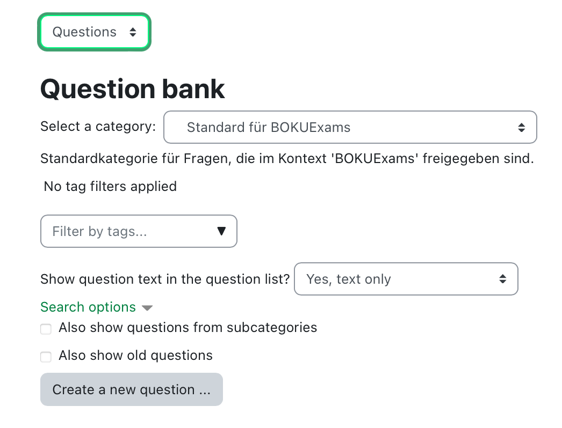
Task: Collapse Search options using the gray caret
Action: [147, 308]
